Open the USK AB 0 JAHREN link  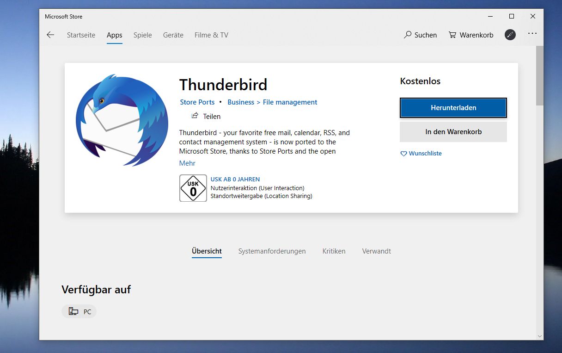[x=235, y=180]
